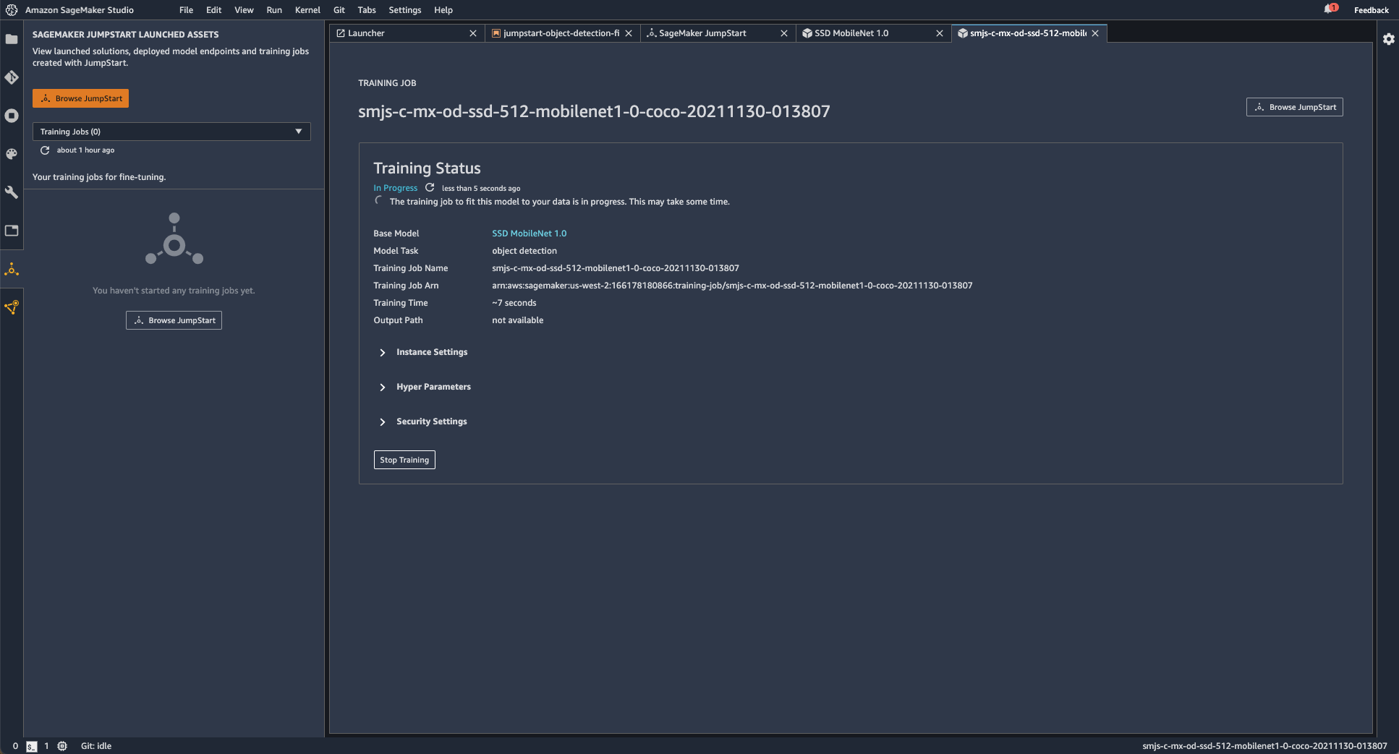Viewport: 1399px width, 754px height.
Task: Open the SSD MobileNet 1.0 base model link
Action: (x=529, y=234)
